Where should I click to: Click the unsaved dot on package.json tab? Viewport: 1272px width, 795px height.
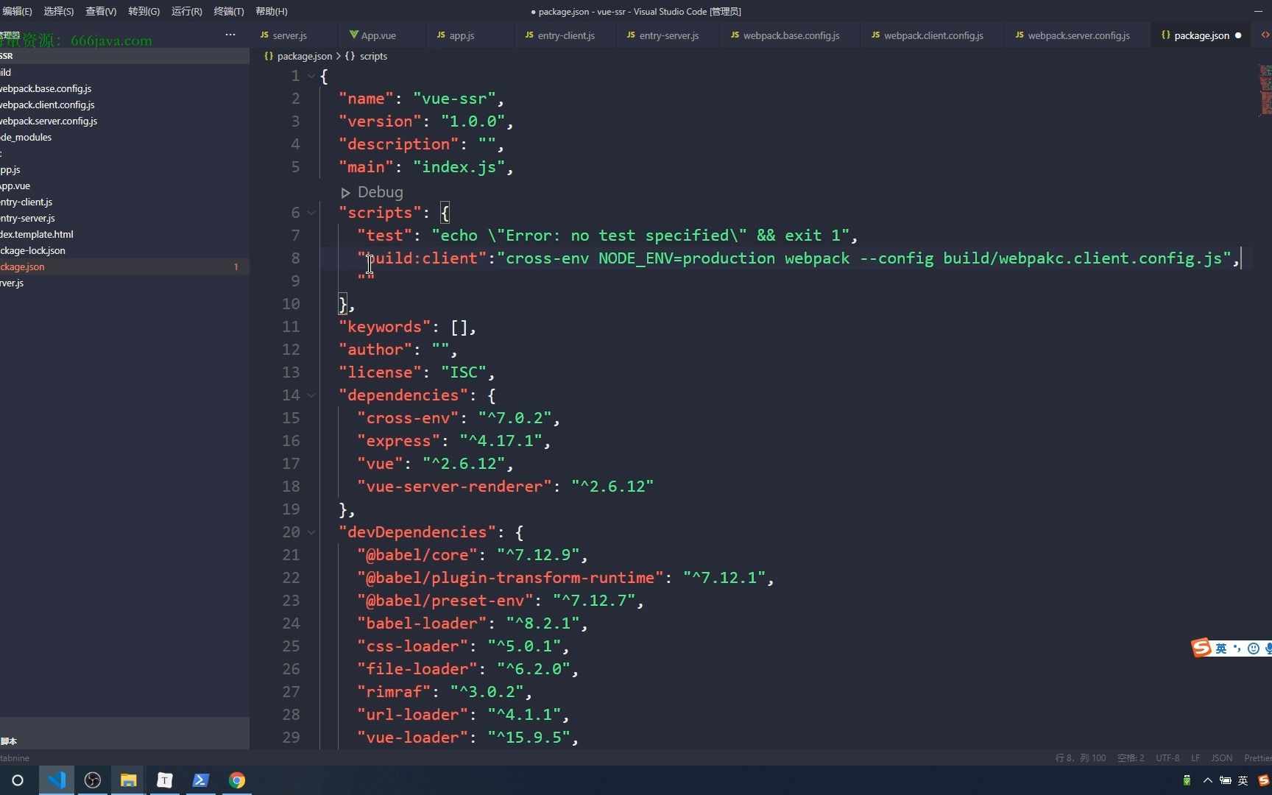coord(1238,35)
